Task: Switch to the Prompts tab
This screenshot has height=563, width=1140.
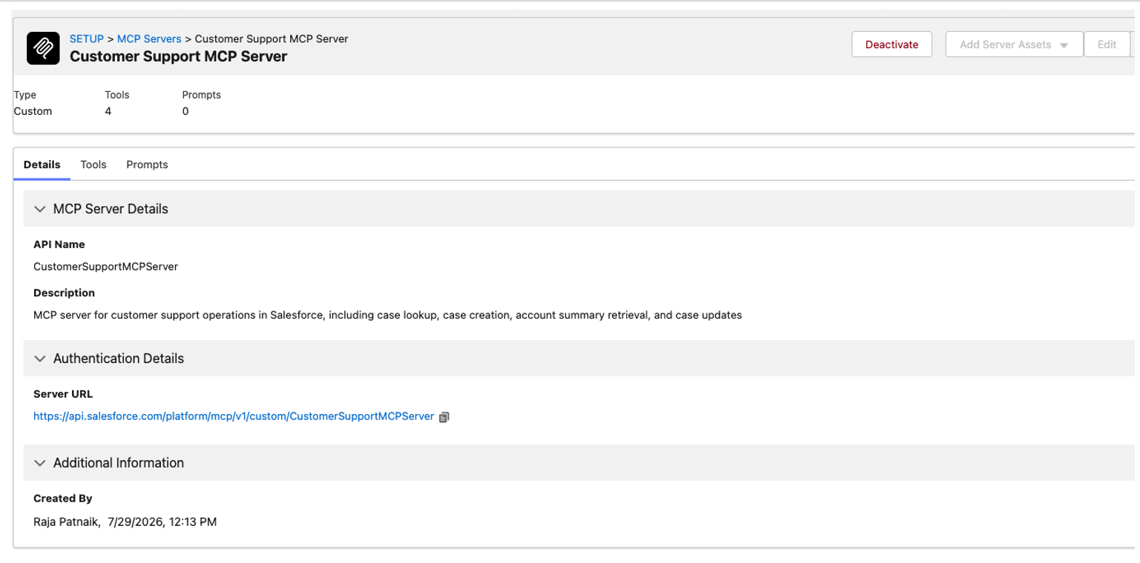Action: coord(147,164)
